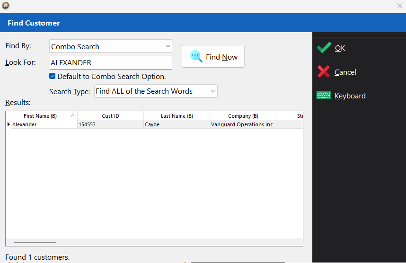Click the Cancel button label
This screenshot has width=406, height=263.
click(345, 72)
